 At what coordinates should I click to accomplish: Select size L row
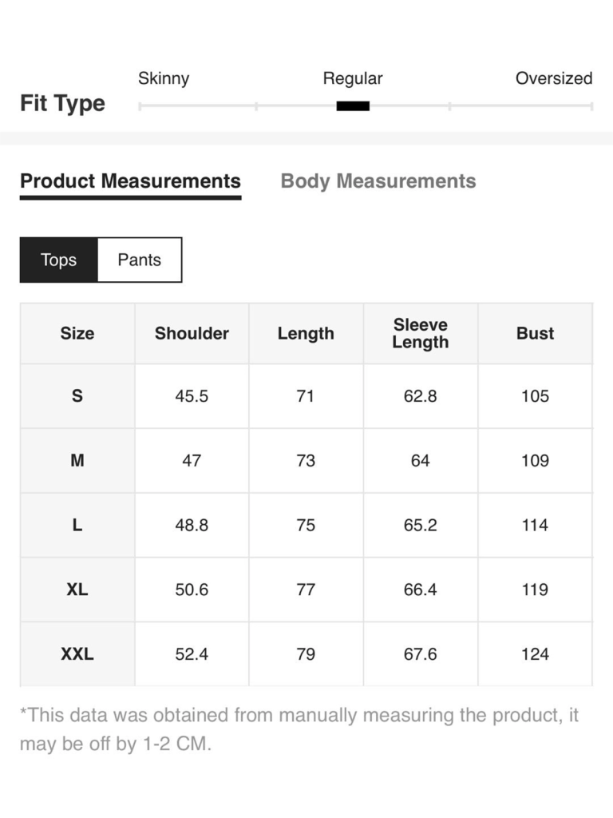click(x=77, y=525)
